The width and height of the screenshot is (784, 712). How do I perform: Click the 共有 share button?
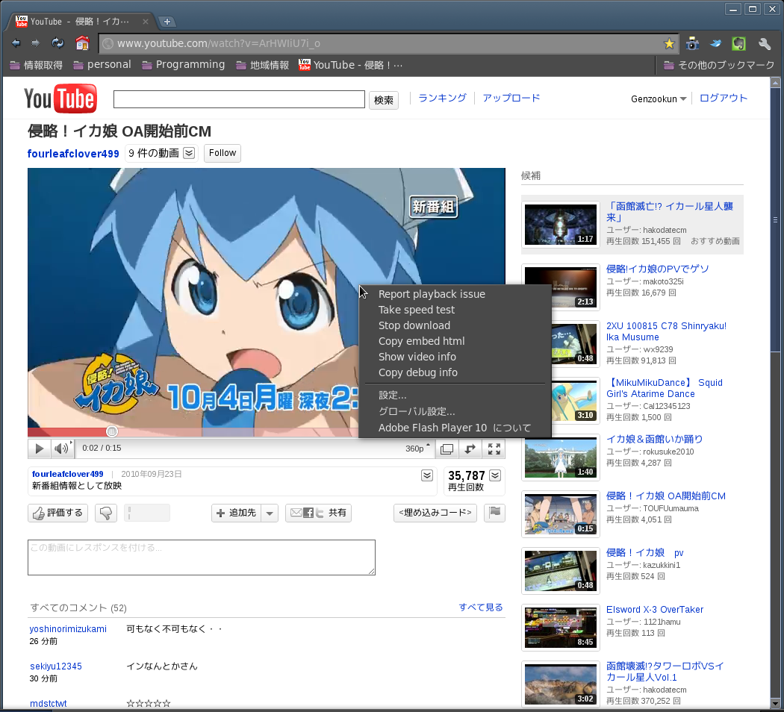(x=319, y=513)
